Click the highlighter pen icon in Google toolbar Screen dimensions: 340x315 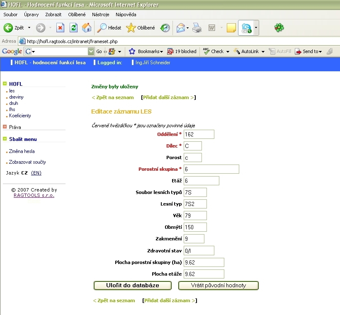tap(329, 51)
